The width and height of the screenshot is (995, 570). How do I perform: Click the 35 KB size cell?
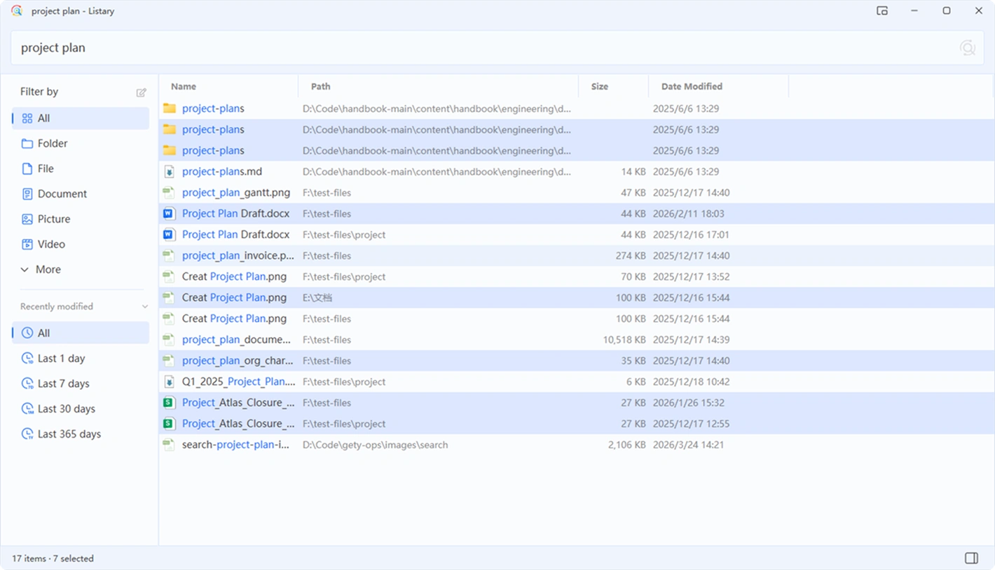(633, 361)
